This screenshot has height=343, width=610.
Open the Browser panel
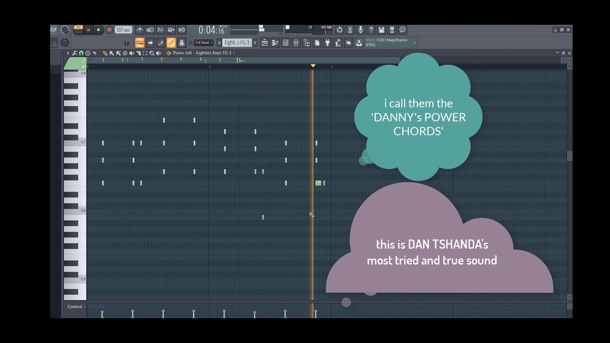click(306, 43)
